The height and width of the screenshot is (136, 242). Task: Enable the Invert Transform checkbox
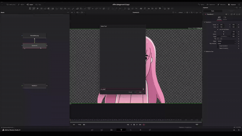218,46
